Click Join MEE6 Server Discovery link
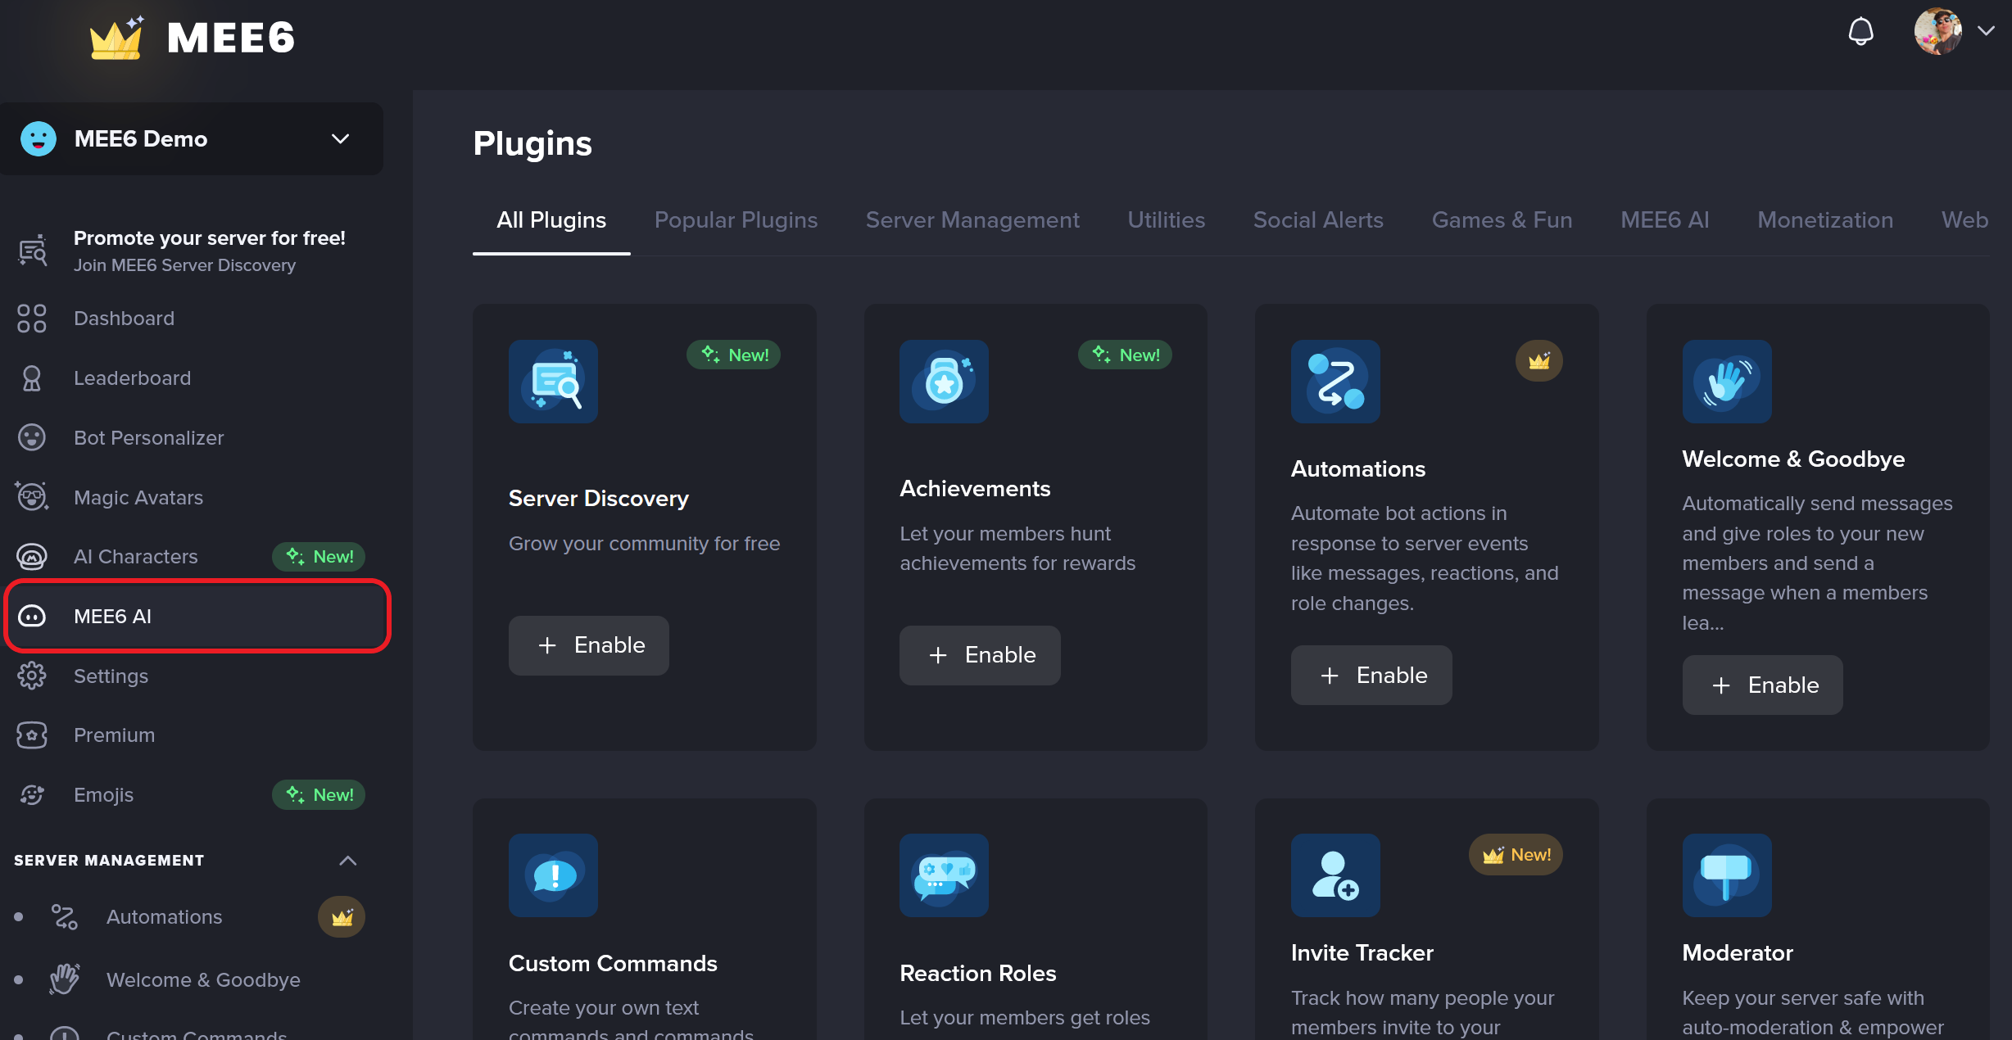The height and width of the screenshot is (1040, 2012). click(x=184, y=265)
